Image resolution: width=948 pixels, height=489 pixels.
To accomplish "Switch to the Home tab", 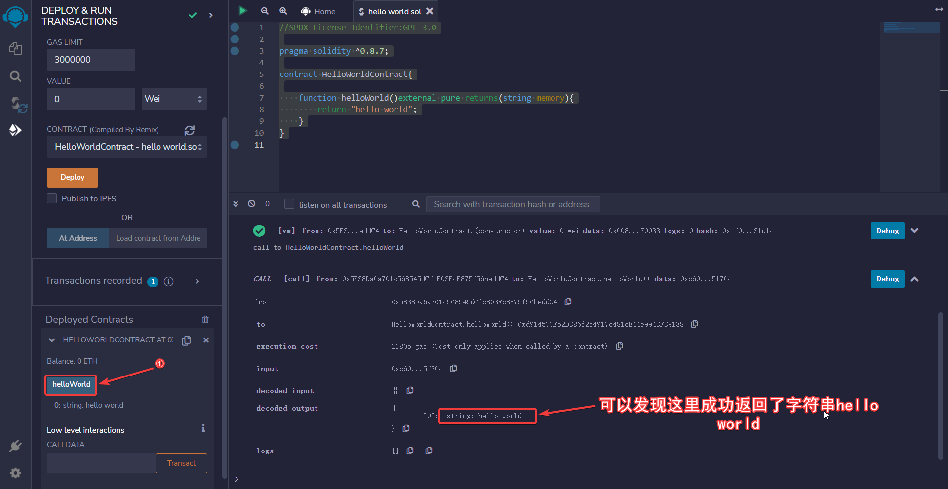I will [x=318, y=11].
